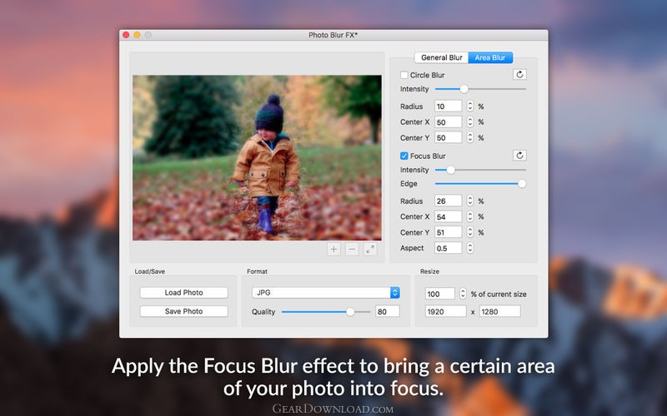The width and height of the screenshot is (667, 416).
Task: Click the Focus Blur Edge slider
Action: 480,183
